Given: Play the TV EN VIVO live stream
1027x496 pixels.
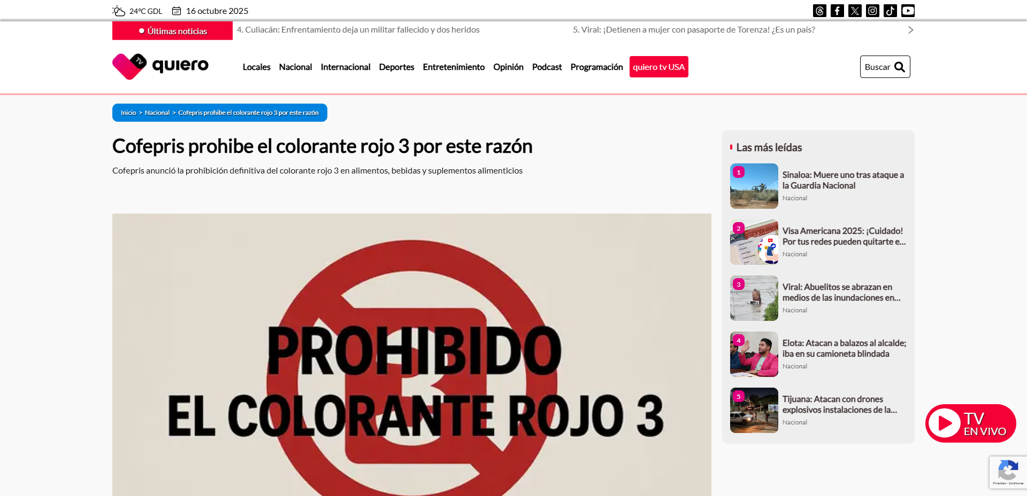Looking at the screenshot, I should click(970, 423).
